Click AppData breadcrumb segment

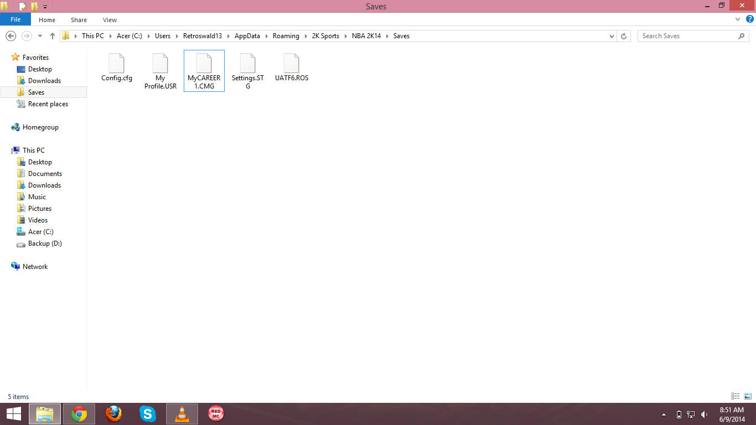click(247, 36)
